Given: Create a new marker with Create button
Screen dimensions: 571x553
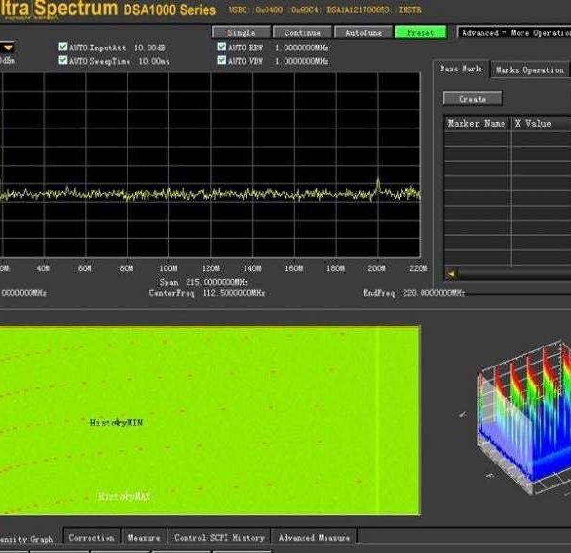Looking at the screenshot, I should pos(473,98).
